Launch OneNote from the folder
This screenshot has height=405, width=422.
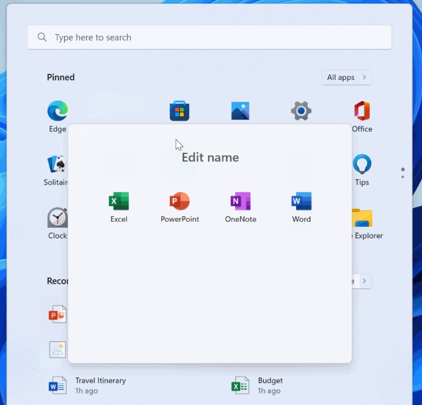point(240,206)
